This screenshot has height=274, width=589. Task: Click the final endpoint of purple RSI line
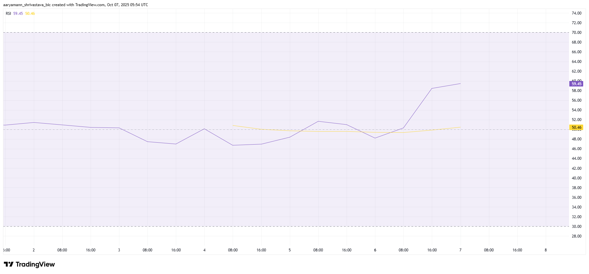[x=460, y=84]
